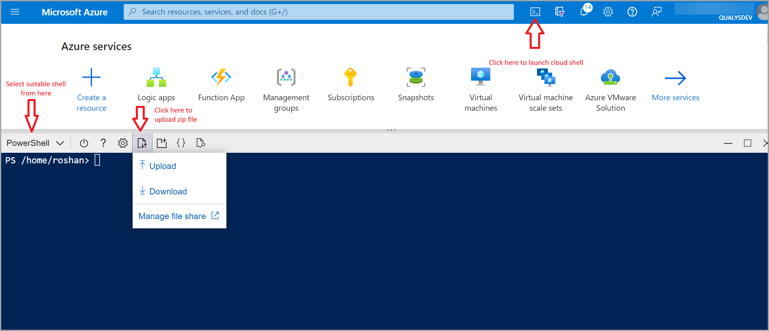The height and width of the screenshot is (331, 769).
Task: Expand the PowerShell shell type dropdown
Action: click(x=35, y=143)
